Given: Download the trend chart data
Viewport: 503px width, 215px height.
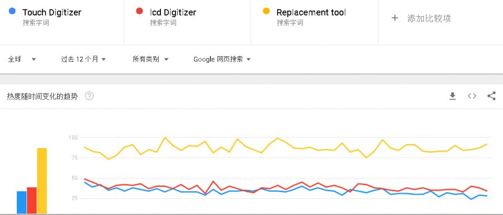Looking at the screenshot, I should point(452,96).
